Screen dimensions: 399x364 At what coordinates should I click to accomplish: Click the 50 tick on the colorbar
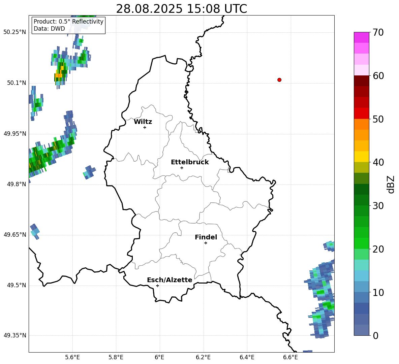378,119
